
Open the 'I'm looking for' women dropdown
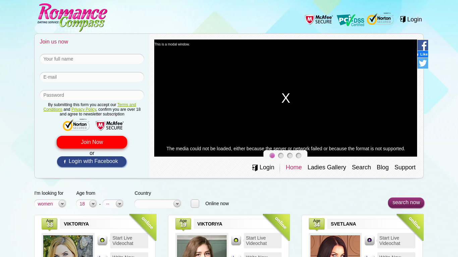tap(62, 203)
